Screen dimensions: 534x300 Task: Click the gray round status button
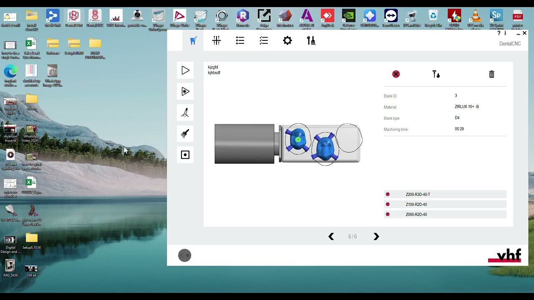point(184,255)
